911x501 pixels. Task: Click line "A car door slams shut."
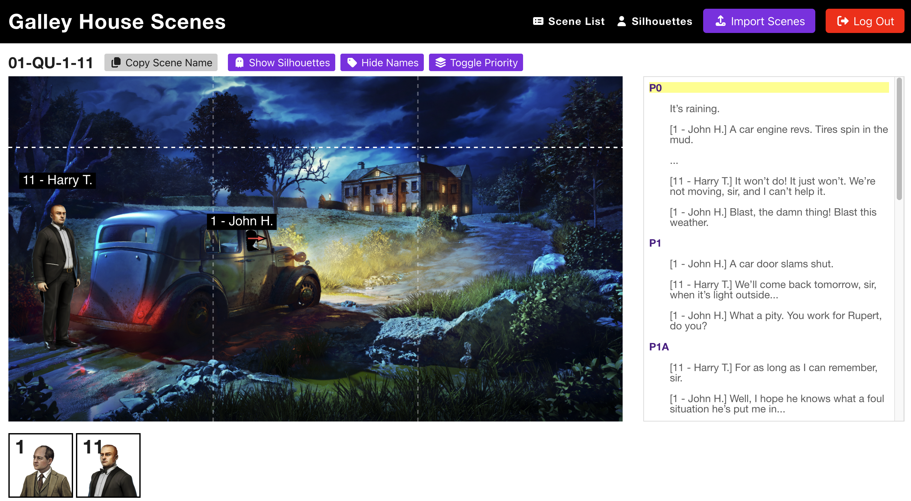click(752, 264)
